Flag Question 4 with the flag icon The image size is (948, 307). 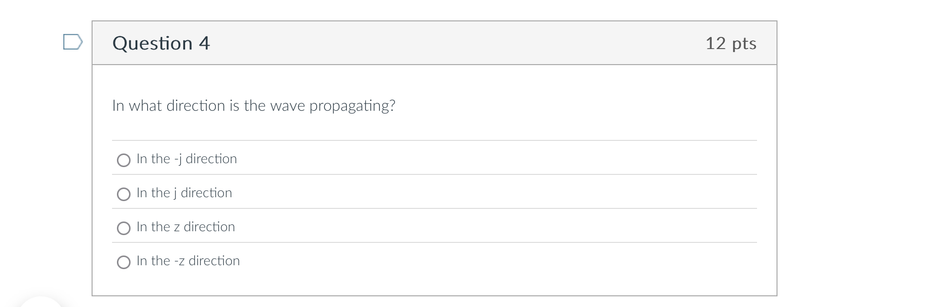73,42
